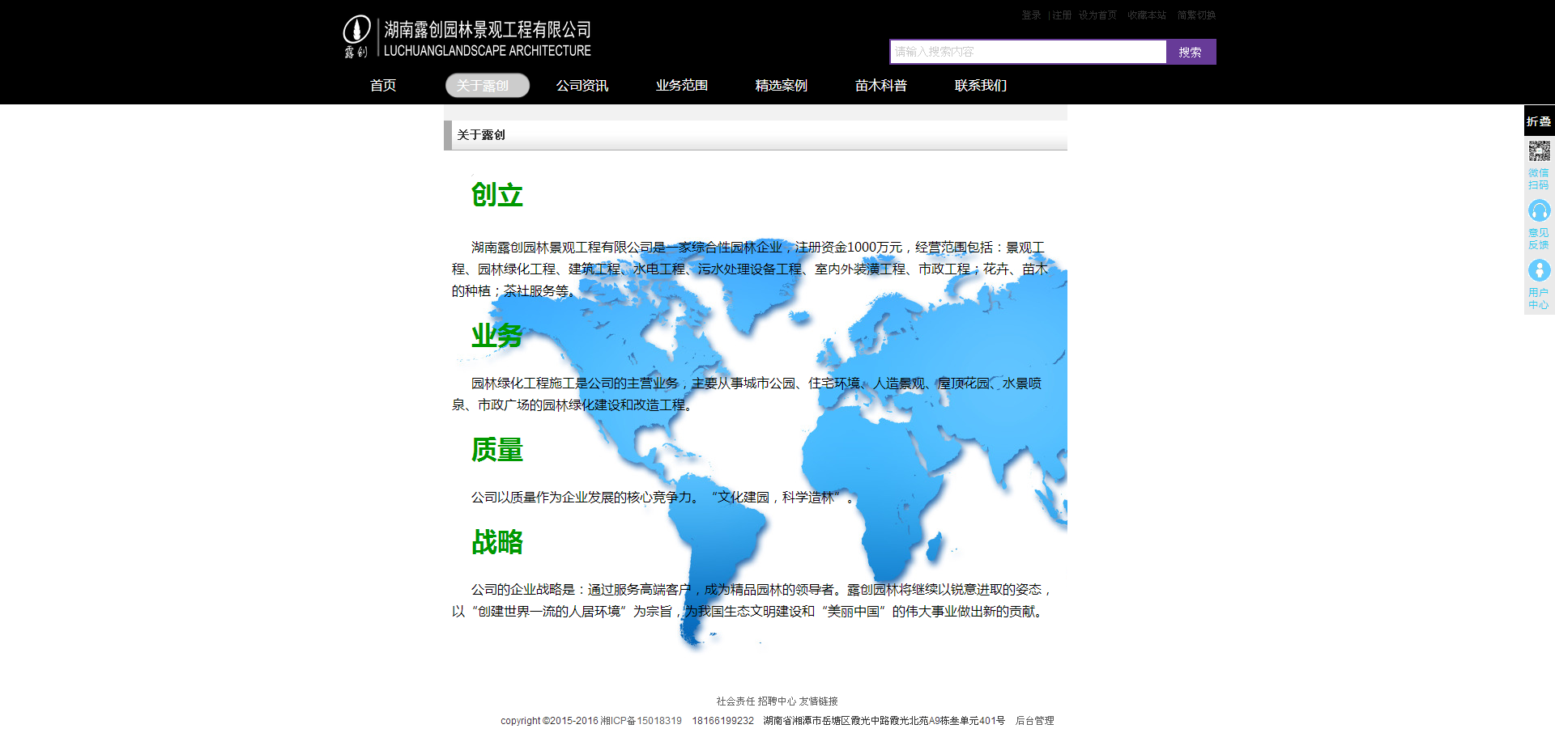Click the 业务 heading
This screenshot has height=750, width=1555.
497,335
